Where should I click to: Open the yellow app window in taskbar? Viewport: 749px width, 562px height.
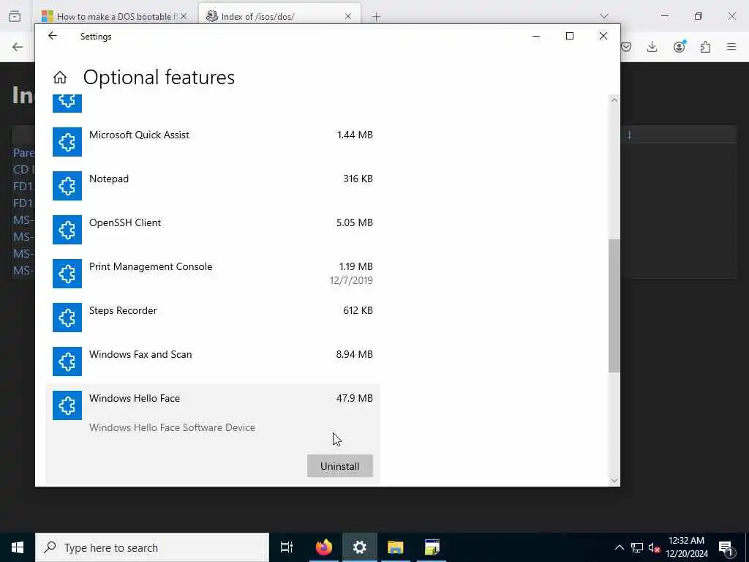[x=432, y=547]
